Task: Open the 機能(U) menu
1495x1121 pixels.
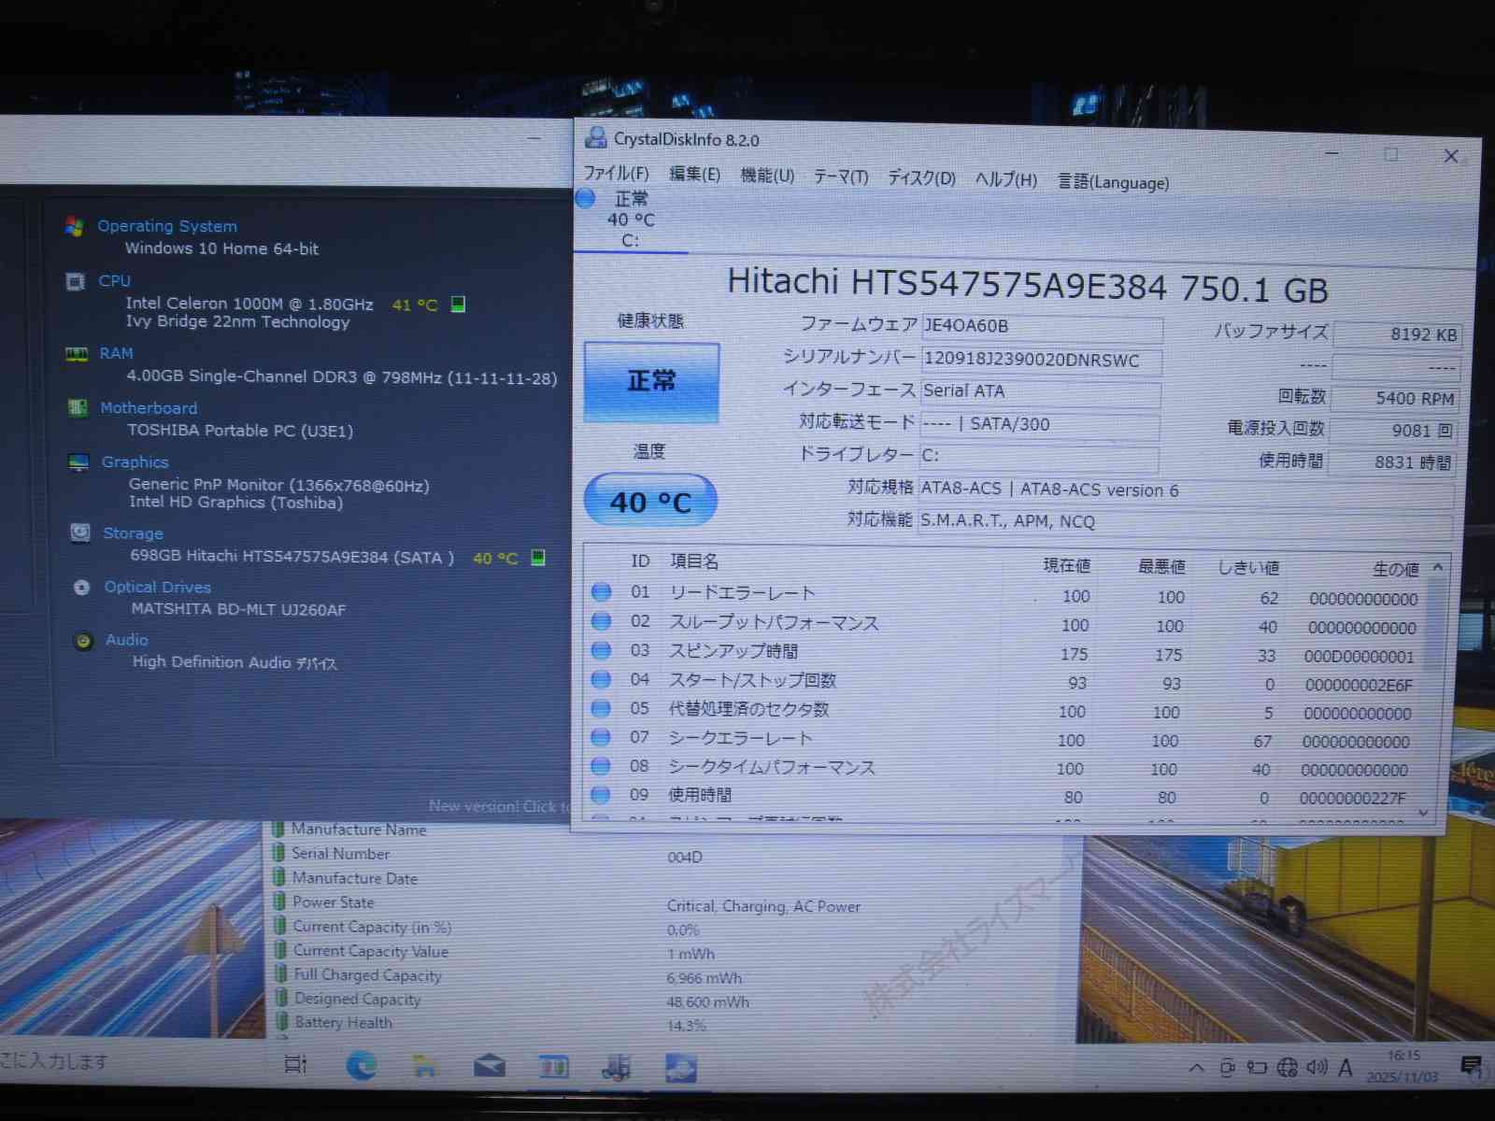Action: click(x=766, y=176)
